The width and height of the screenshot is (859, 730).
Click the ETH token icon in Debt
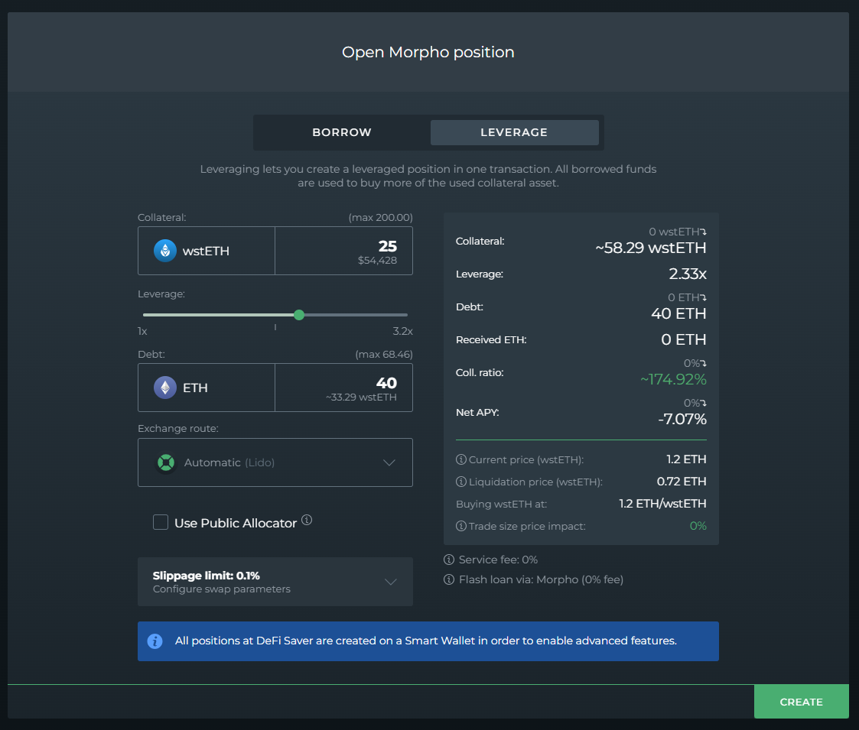(165, 388)
